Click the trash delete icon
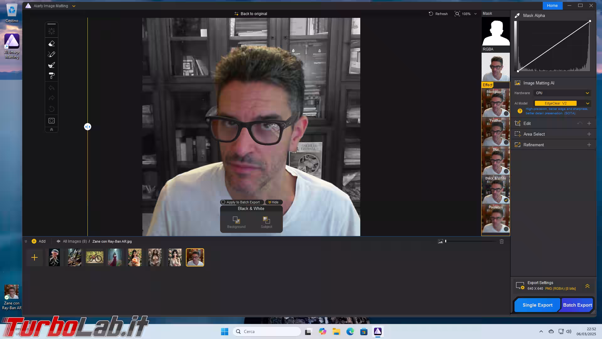Viewport: 602px width, 339px height. coord(502,241)
